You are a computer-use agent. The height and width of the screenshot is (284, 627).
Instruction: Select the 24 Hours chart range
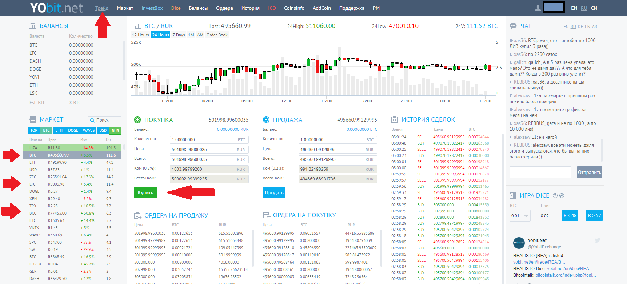[x=161, y=35]
